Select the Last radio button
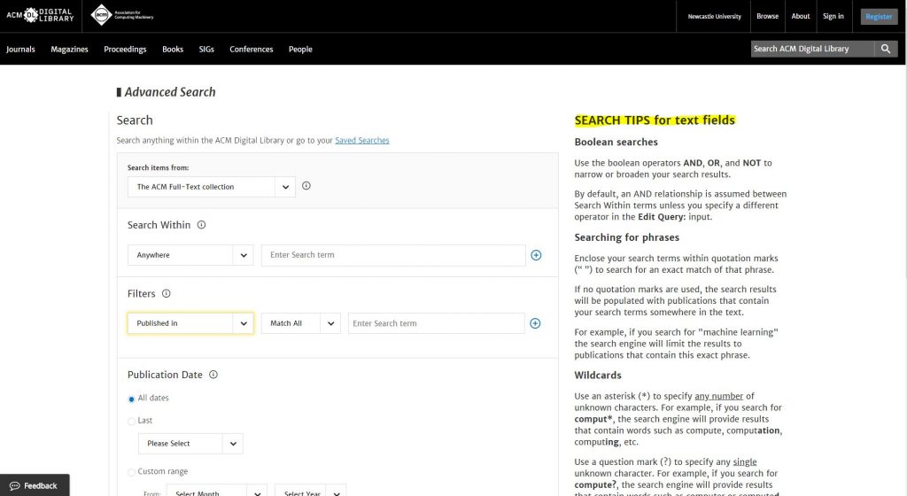Screen dimensions: 907x496 tap(132, 421)
